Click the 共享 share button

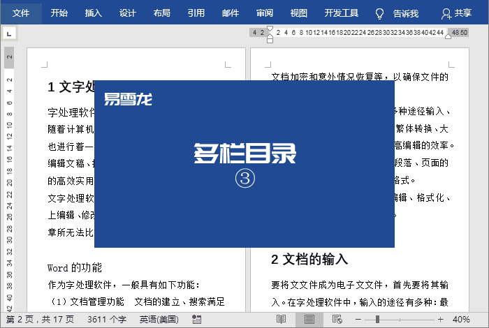pos(457,13)
